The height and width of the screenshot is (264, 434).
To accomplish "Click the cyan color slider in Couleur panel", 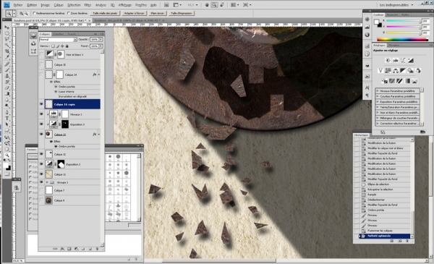I will point(404,21).
